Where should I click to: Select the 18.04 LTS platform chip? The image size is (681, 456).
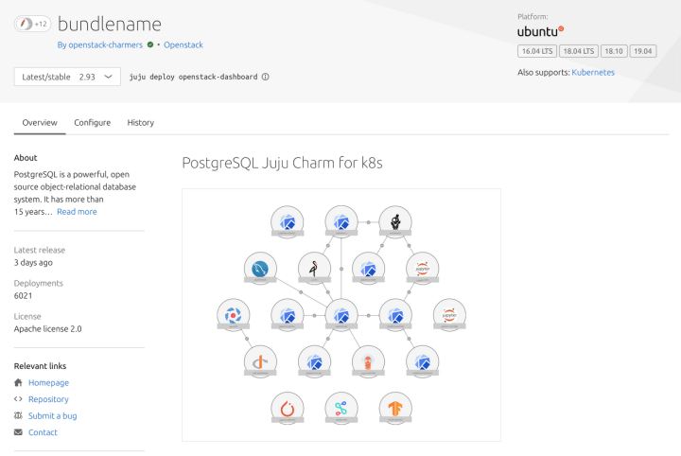tap(579, 51)
